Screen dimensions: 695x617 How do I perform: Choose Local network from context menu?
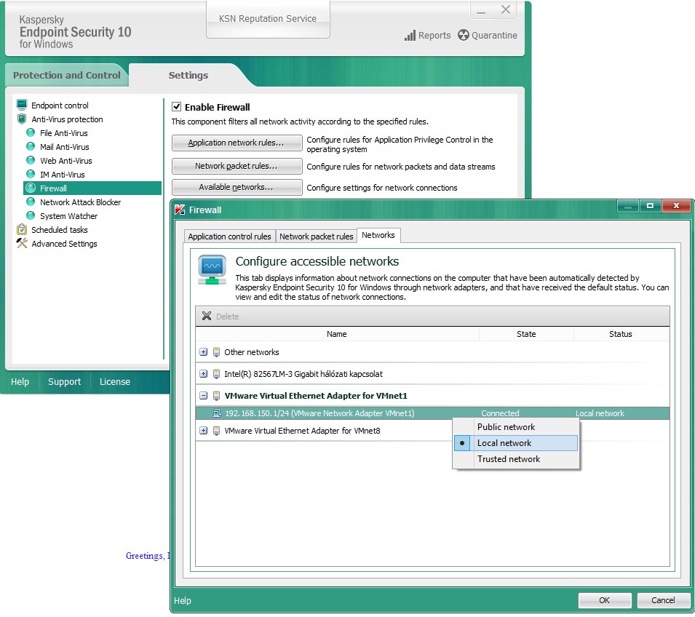pyautogui.click(x=516, y=443)
